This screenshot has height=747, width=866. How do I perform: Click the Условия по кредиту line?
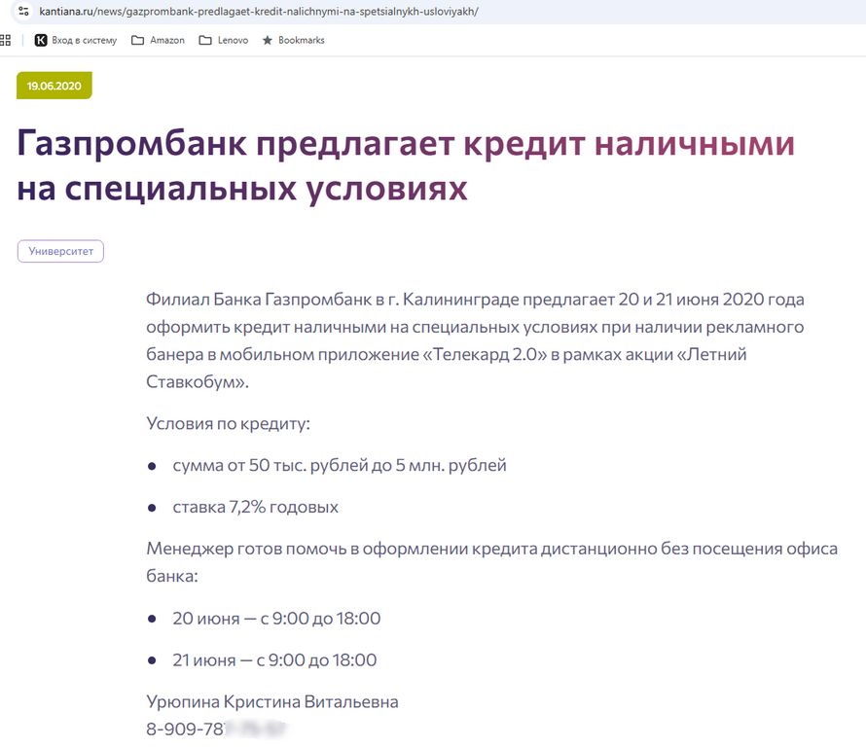[x=228, y=423]
